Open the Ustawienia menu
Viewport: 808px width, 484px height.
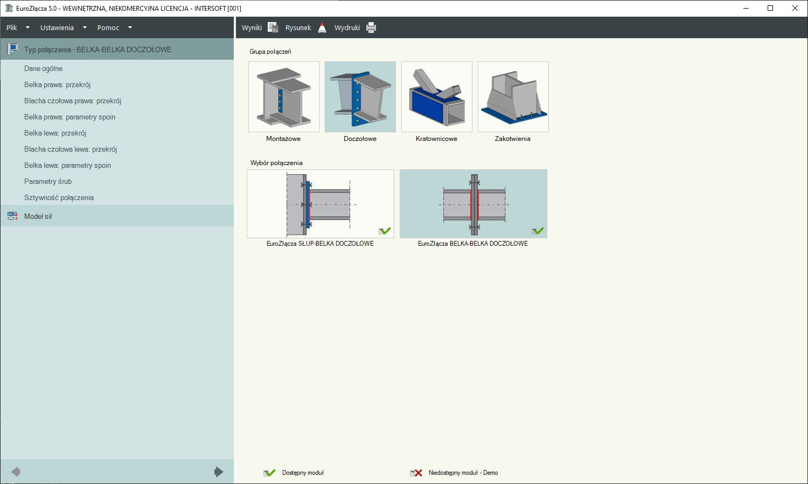(57, 27)
